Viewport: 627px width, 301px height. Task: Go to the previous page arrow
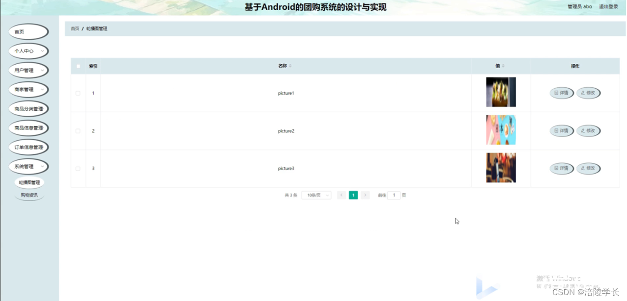tap(342, 195)
